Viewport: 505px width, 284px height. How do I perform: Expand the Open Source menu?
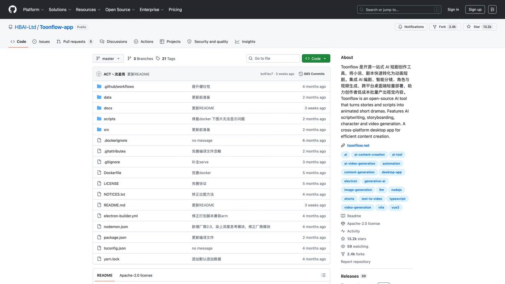click(x=120, y=9)
